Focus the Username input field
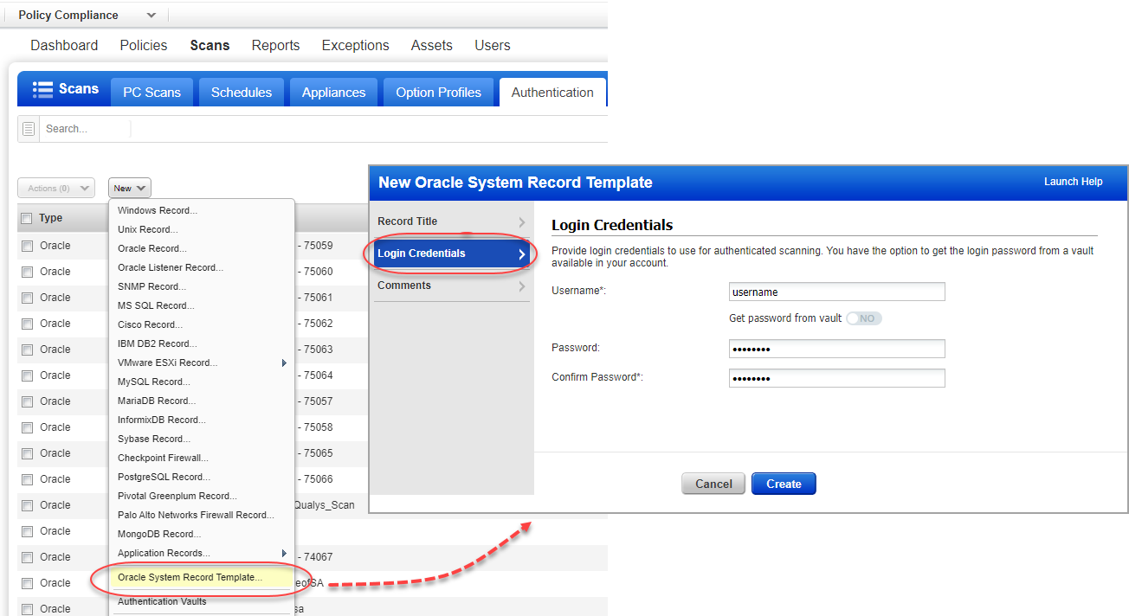Viewport: 1129px width, 616px height. [x=836, y=292]
